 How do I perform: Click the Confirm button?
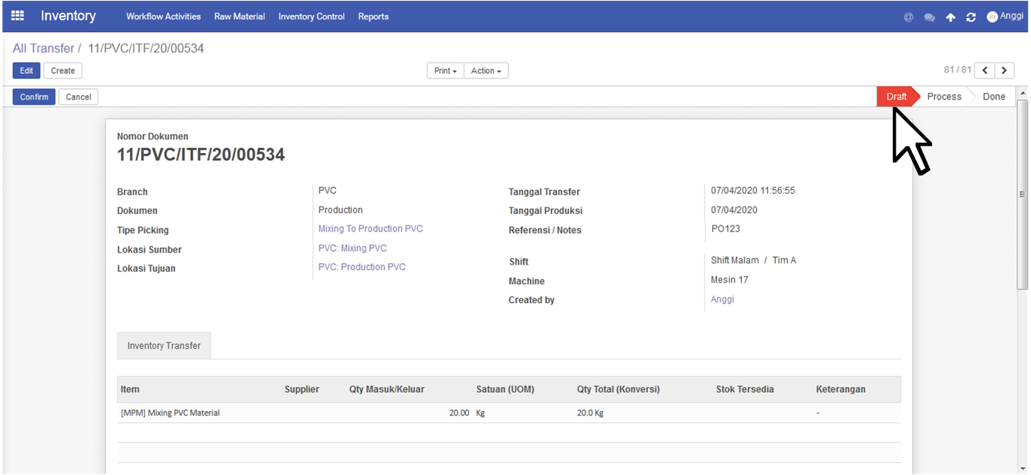pos(34,97)
